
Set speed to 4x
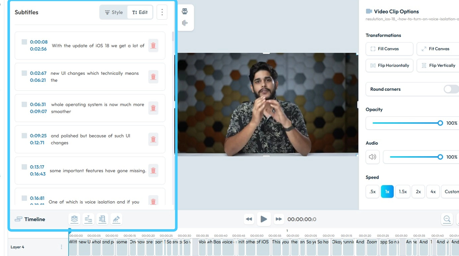[433, 192]
